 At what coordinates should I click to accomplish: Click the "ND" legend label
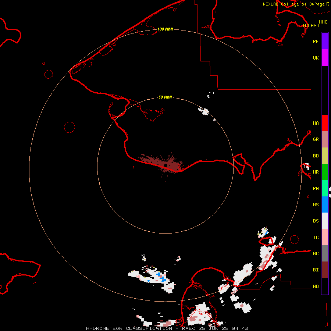click(x=316, y=286)
